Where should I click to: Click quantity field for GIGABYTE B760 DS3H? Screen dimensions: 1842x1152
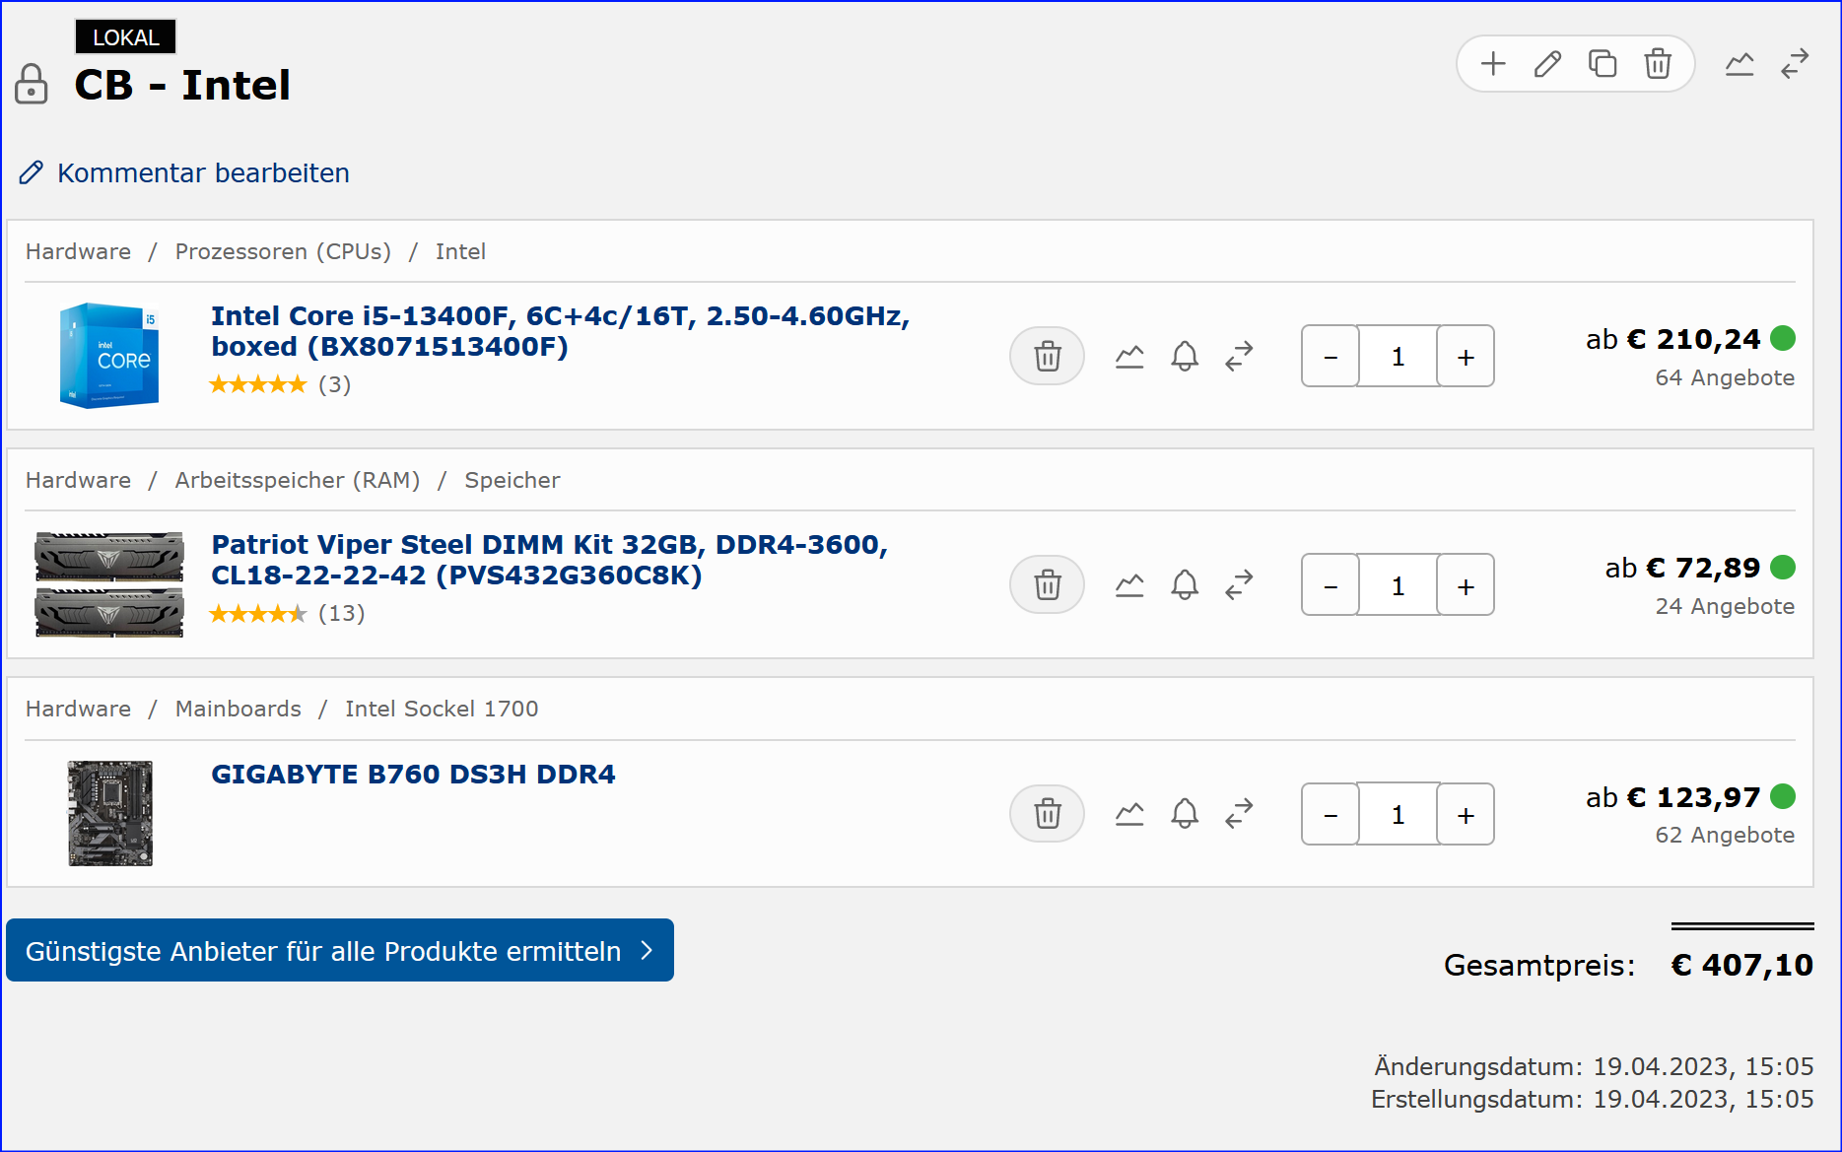coord(1398,814)
